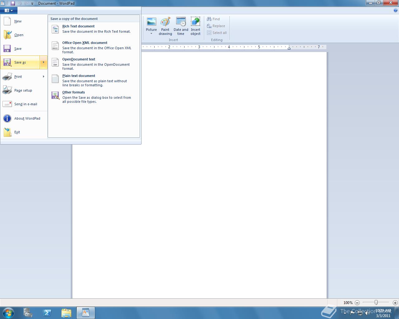Open the Windows Start menu
This screenshot has height=319, width=399.
tap(8, 313)
